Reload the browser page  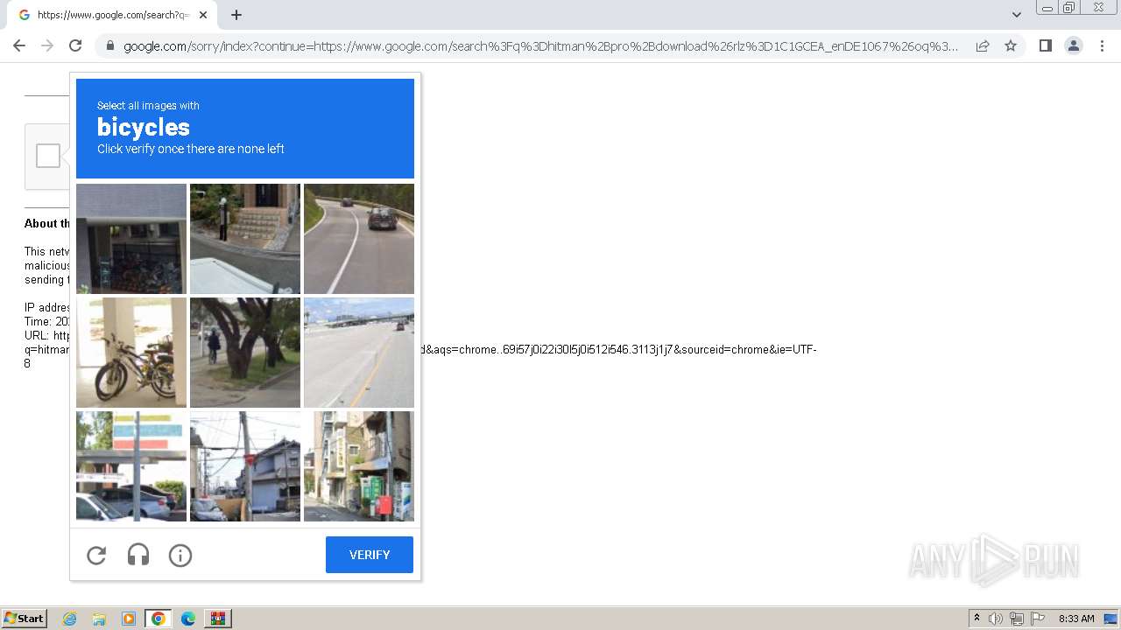[75, 45]
